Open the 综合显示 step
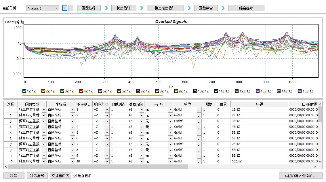The height and width of the screenshot is (182, 326). click(246, 8)
